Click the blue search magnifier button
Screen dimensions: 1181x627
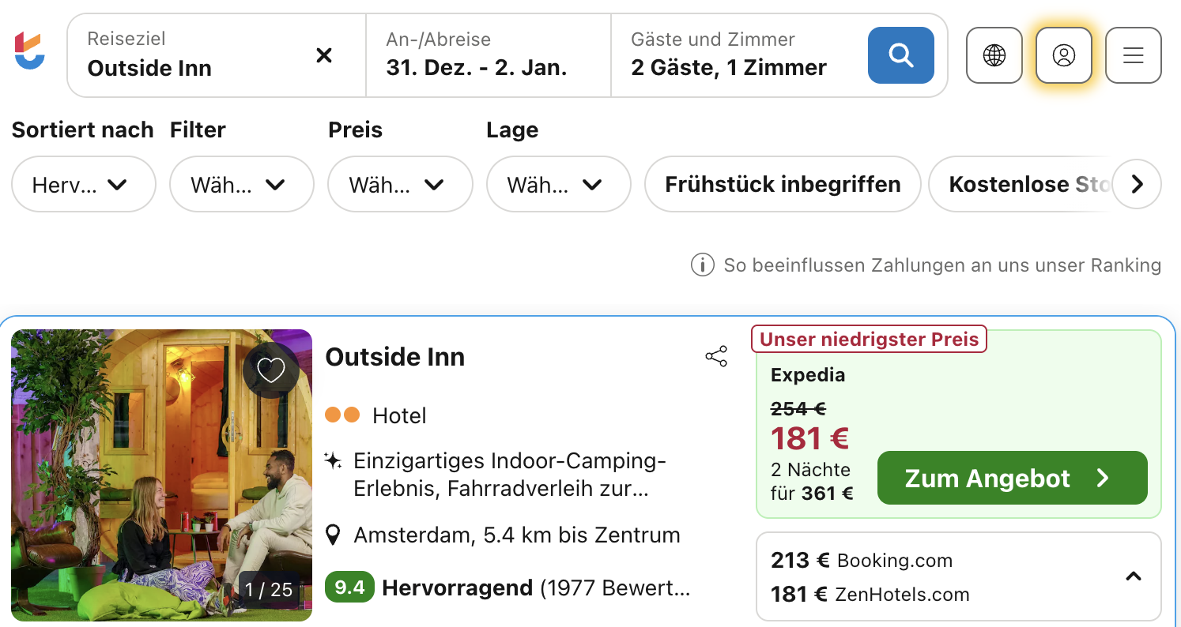tap(900, 55)
